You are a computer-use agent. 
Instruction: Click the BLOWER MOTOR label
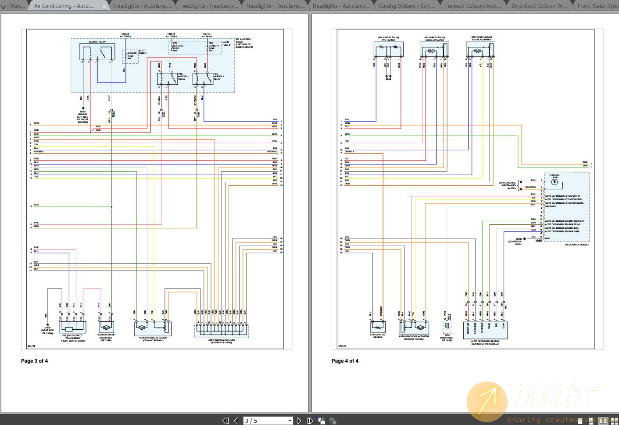[106, 335]
